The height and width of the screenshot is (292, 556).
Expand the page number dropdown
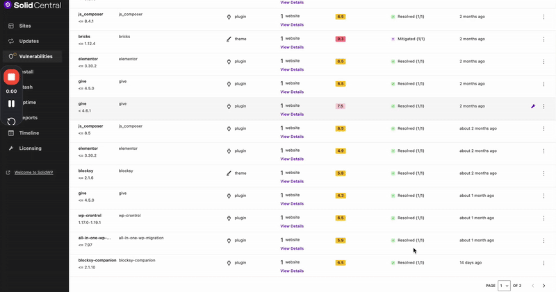pos(504,286)
